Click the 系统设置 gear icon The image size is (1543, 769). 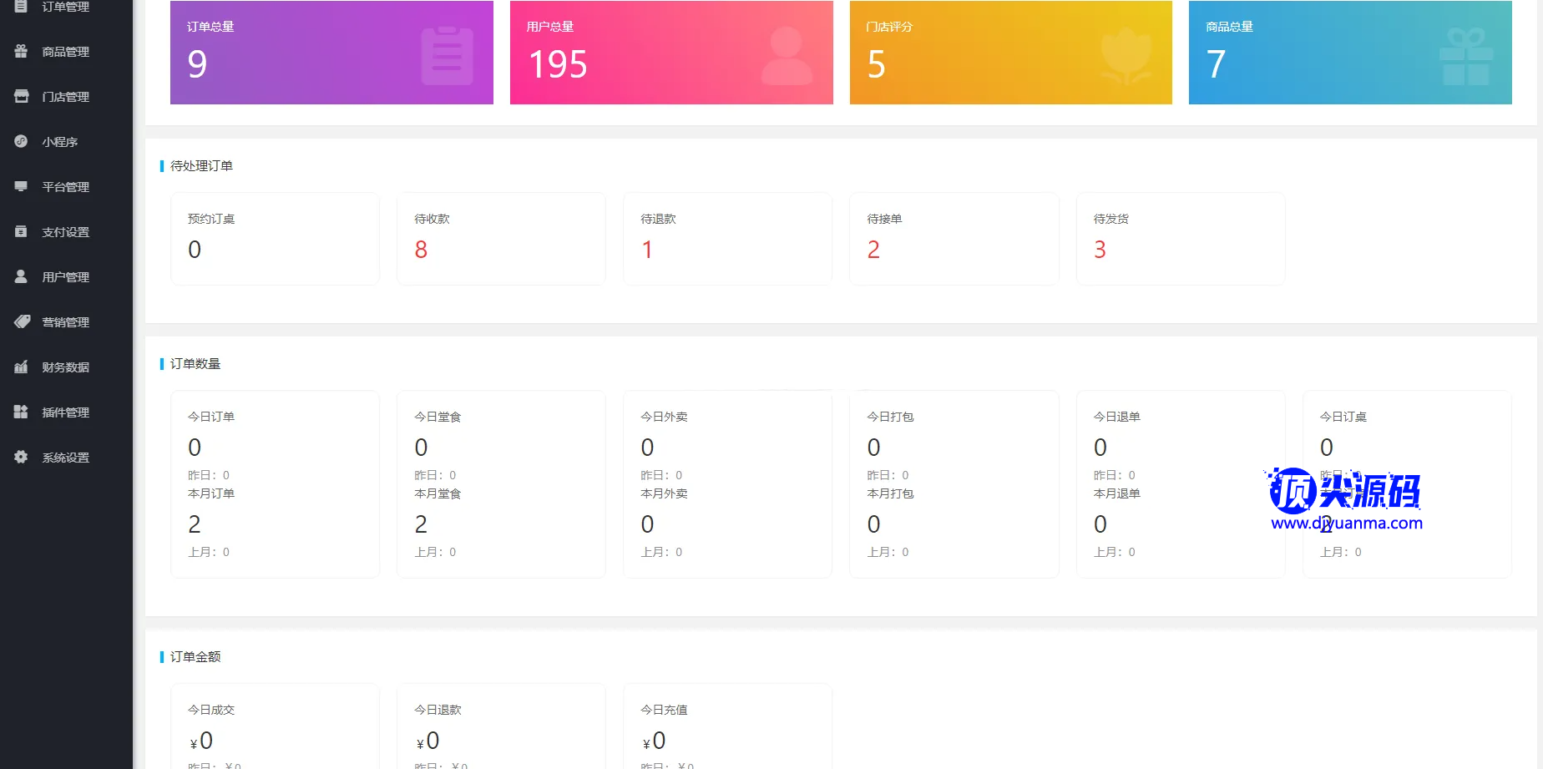(x=22, y=458)
